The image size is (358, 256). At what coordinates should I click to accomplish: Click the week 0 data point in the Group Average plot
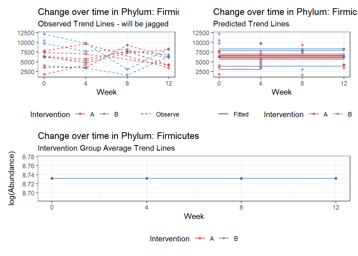[52, 178]
